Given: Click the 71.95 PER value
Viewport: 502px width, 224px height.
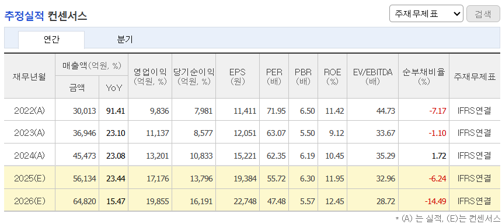Looking at the screenshot, I should [x=276, y=111].
